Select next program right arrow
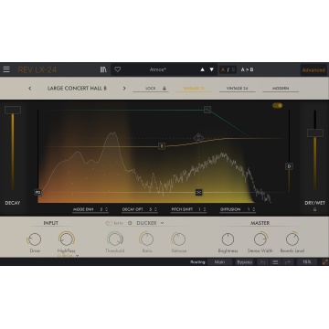 coord(124,89)
